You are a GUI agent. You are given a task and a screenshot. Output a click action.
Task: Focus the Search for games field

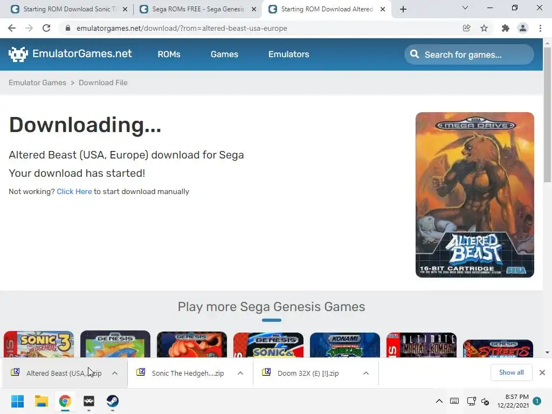click(469, 54)
